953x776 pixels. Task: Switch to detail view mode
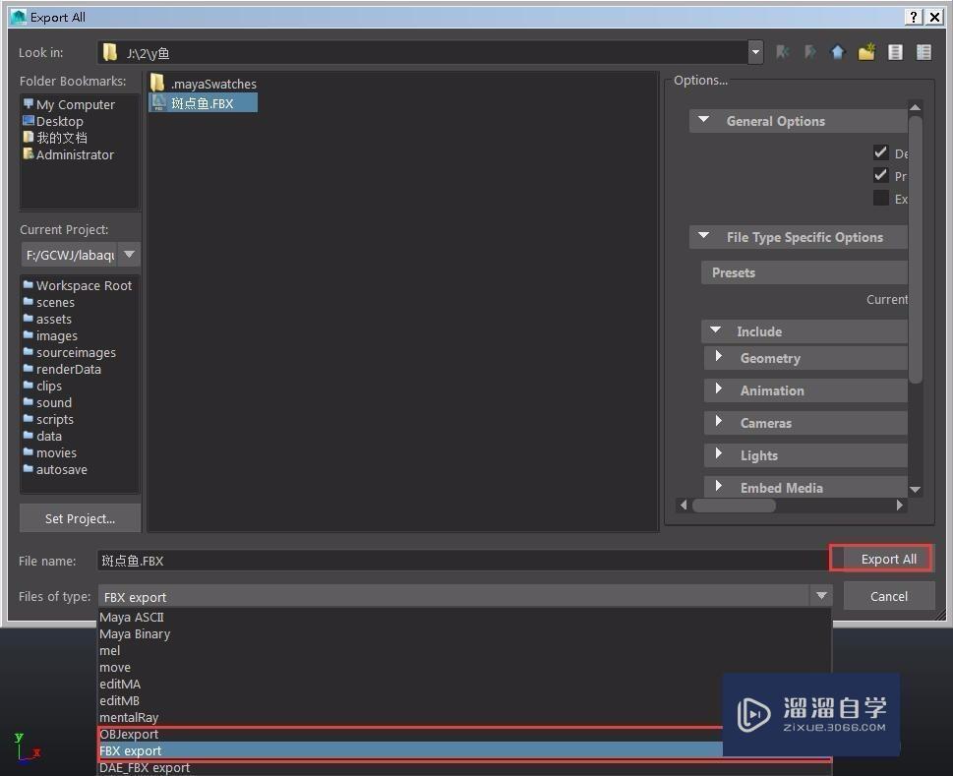(923, 52)
